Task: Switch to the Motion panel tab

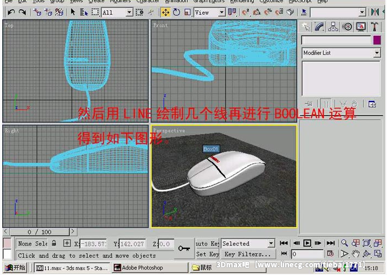Action: (347, 27)
